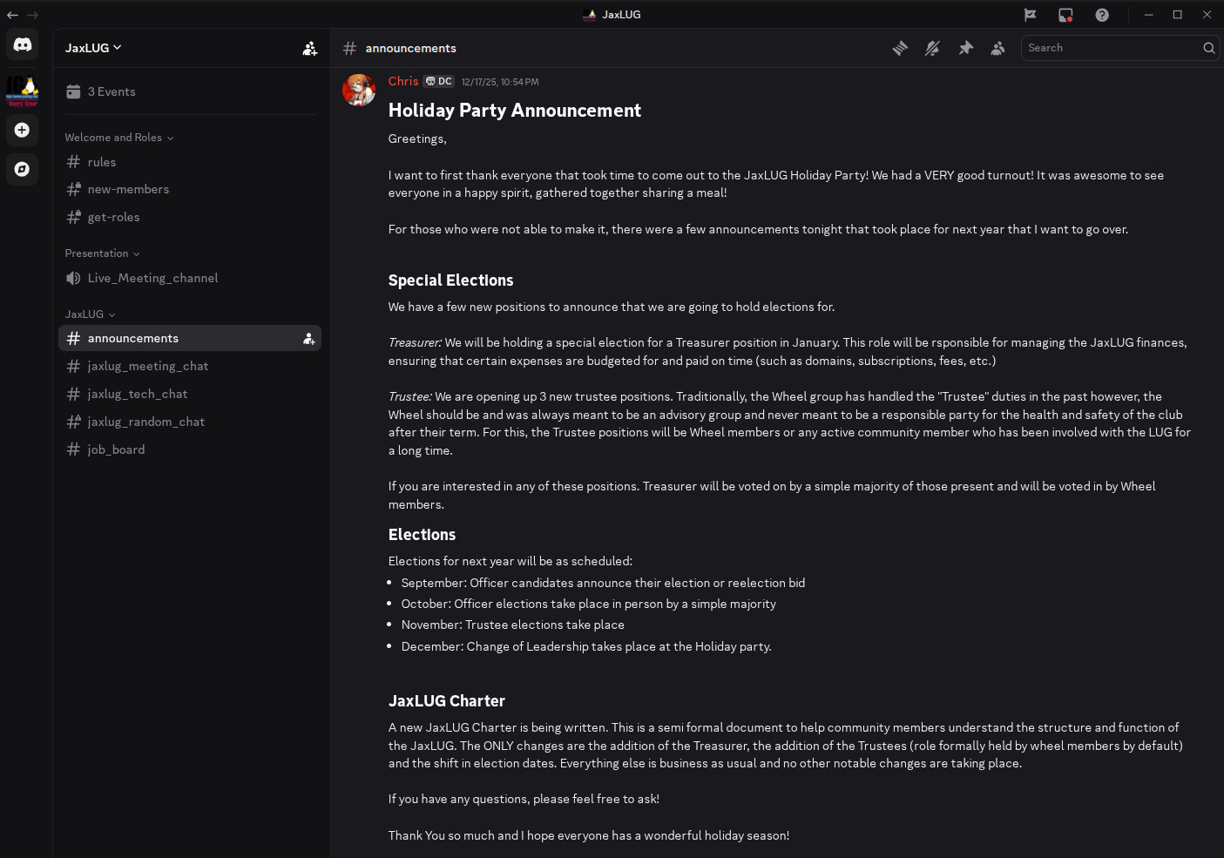Collapse the Welcome and Roles category
The image size is (1224, 858).
(118, 138)
